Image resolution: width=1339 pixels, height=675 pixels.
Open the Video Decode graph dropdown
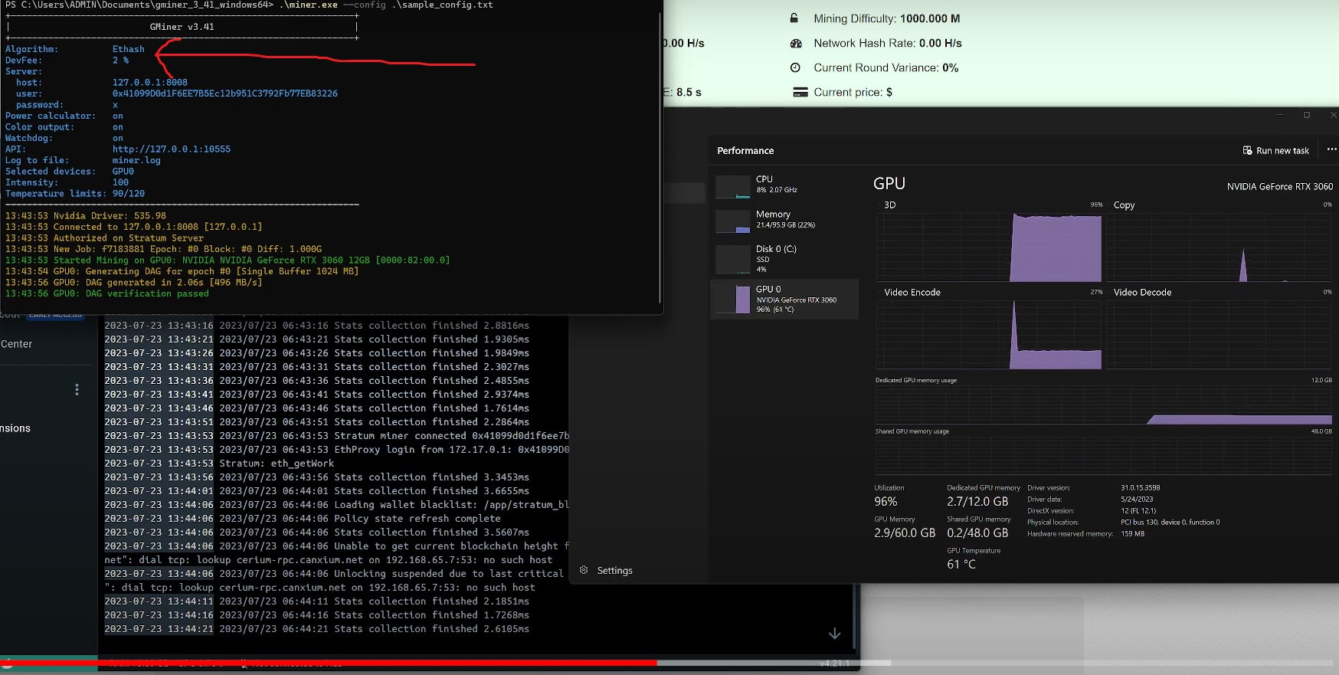click(x=1142, y=292)
